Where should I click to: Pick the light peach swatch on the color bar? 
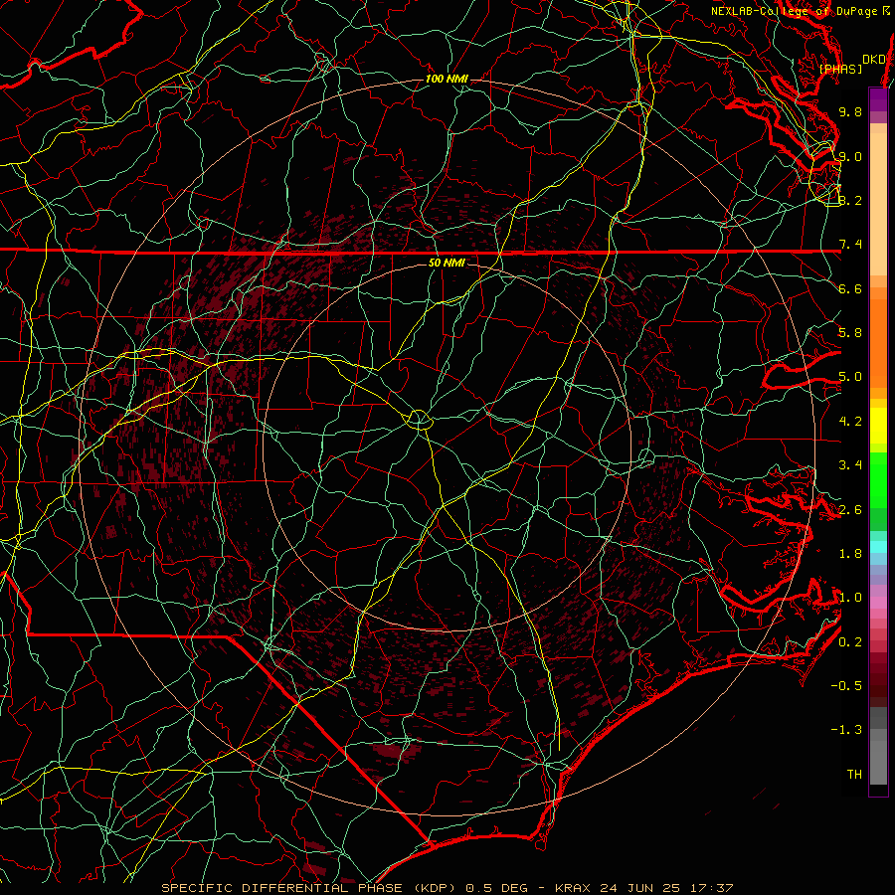click(878, 204)
